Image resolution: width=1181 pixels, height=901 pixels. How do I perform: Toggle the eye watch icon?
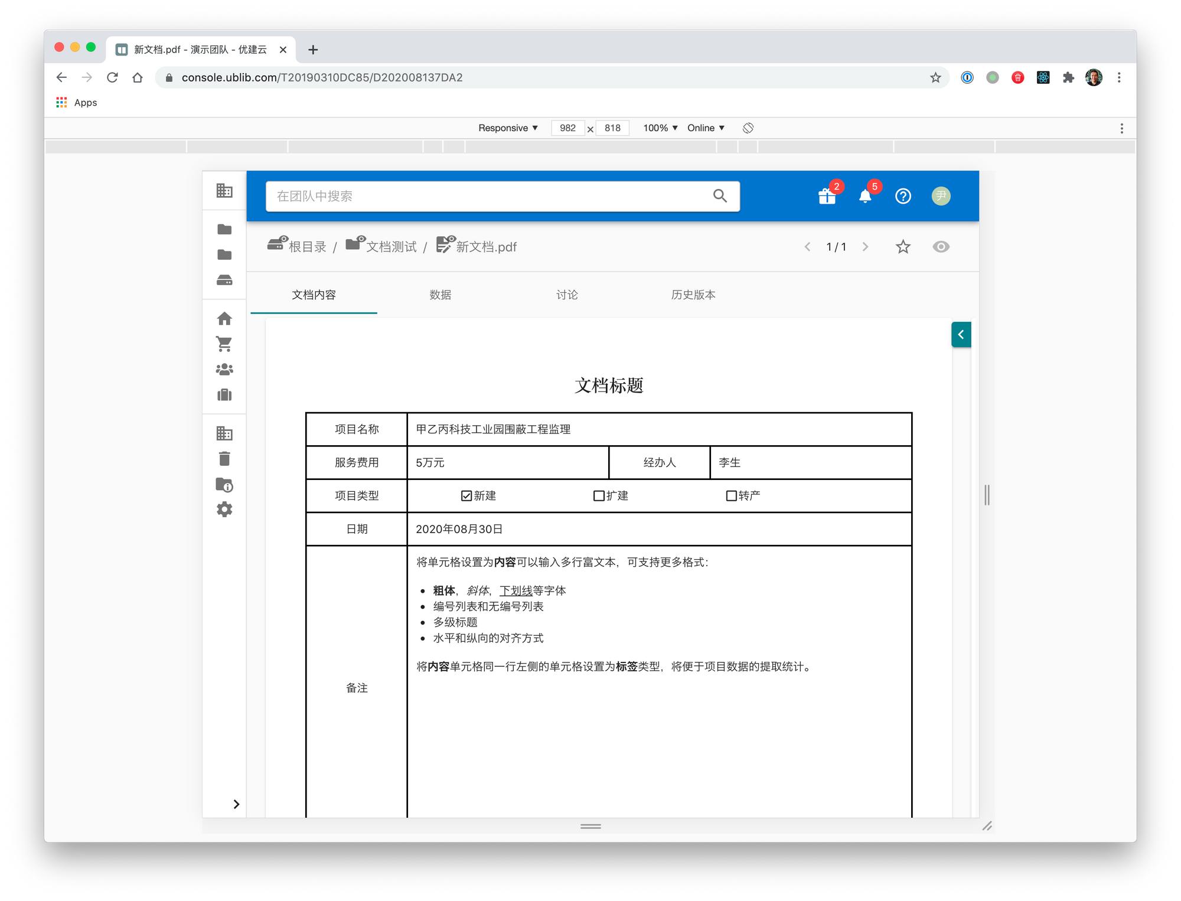[x=941, y=247]
